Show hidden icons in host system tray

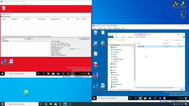[172, 104]
